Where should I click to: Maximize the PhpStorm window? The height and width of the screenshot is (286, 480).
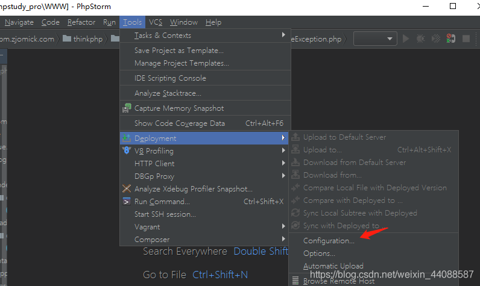(x=453, y=6)
